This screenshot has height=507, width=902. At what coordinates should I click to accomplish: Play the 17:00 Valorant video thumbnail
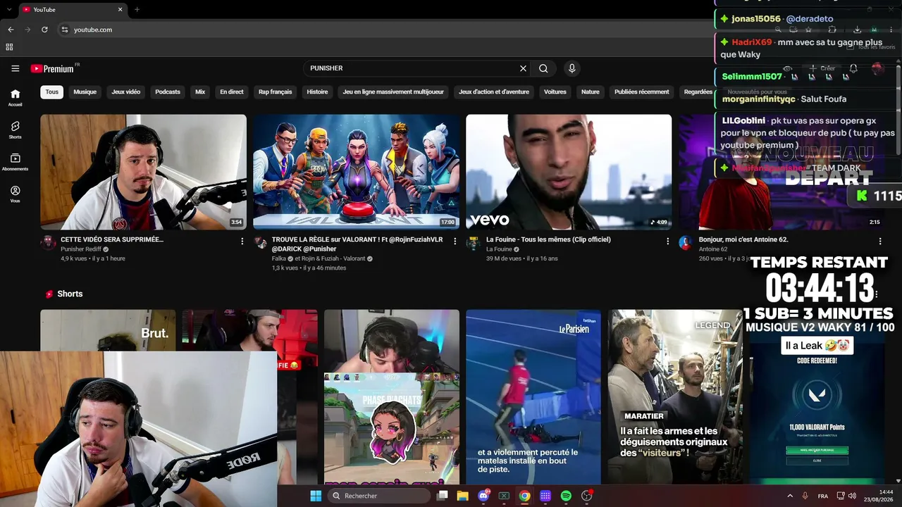[x=356, y=172]
